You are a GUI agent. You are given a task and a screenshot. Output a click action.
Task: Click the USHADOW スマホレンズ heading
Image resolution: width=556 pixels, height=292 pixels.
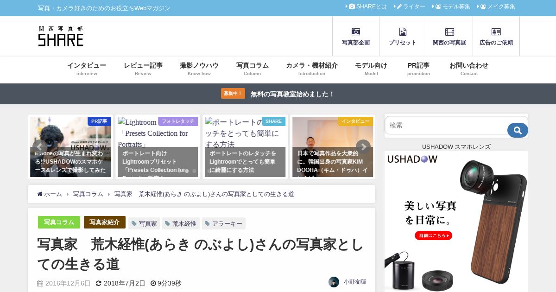click(456, 147)
